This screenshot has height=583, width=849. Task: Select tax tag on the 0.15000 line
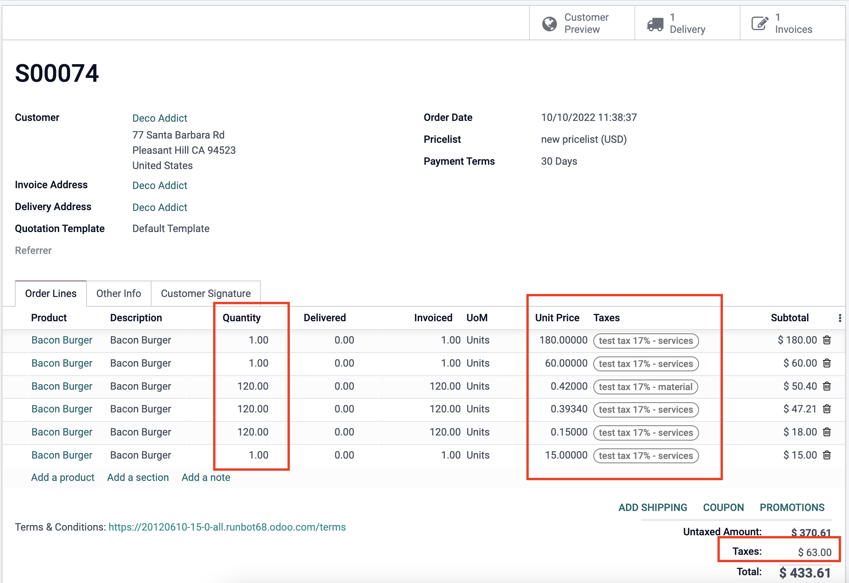pos(646,433)
